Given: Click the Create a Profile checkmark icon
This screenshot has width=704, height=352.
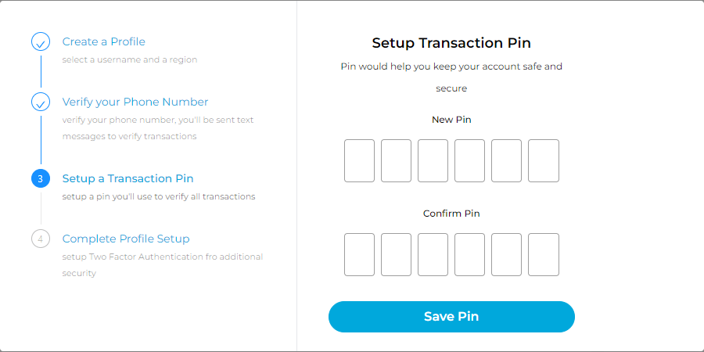Looking at the screenshot, I should pyautogui.click(x=41, y=42).
